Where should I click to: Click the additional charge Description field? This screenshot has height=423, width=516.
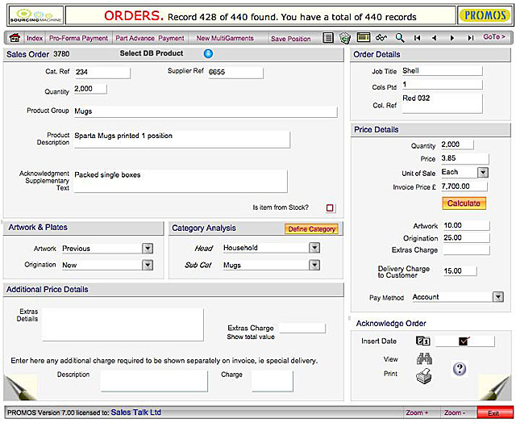click(x=154, y=381)
